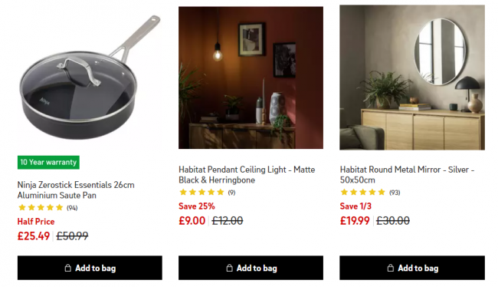Click star rating of Ninja Saute Pan
This screenshot has height=287, width=498.
41,208
